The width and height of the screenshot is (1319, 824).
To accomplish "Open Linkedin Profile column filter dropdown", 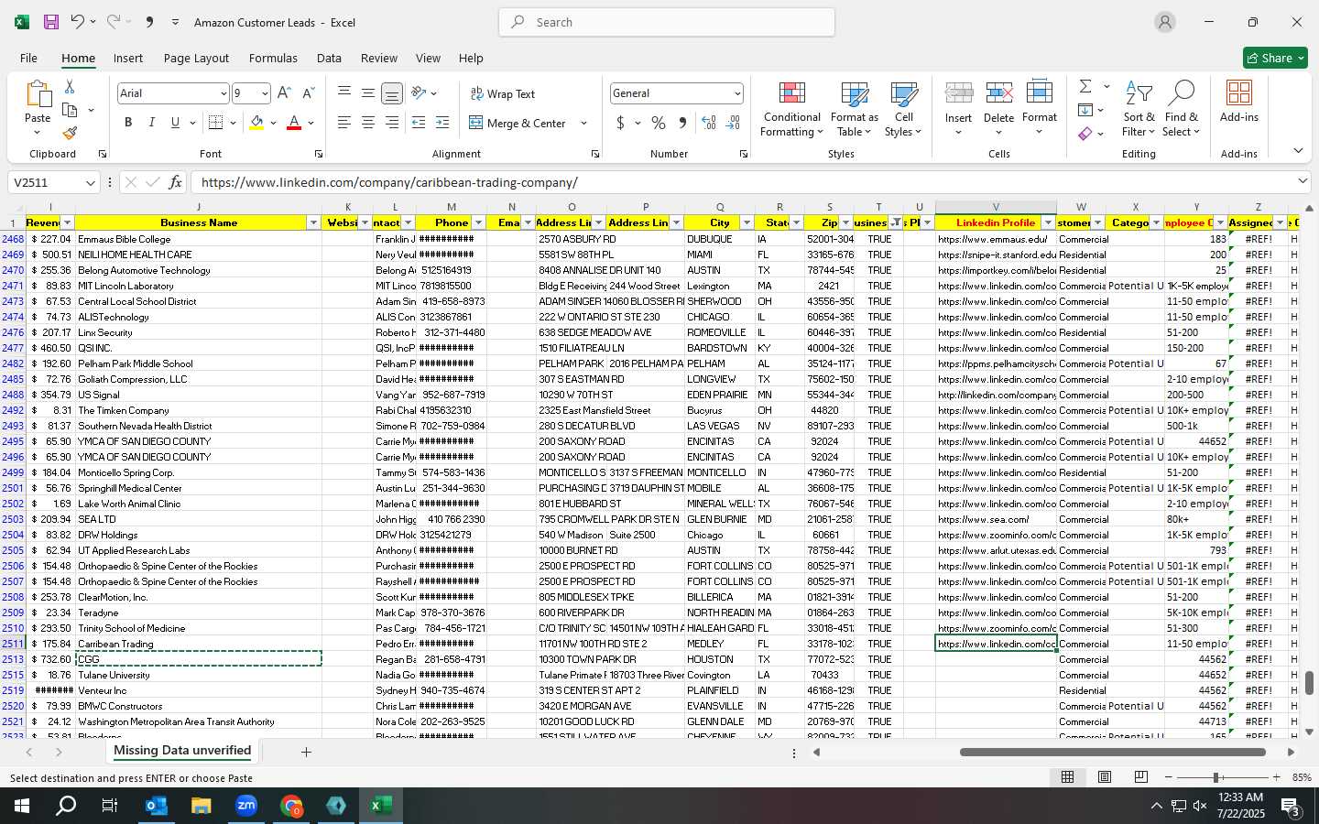I will click(1049, 222).
